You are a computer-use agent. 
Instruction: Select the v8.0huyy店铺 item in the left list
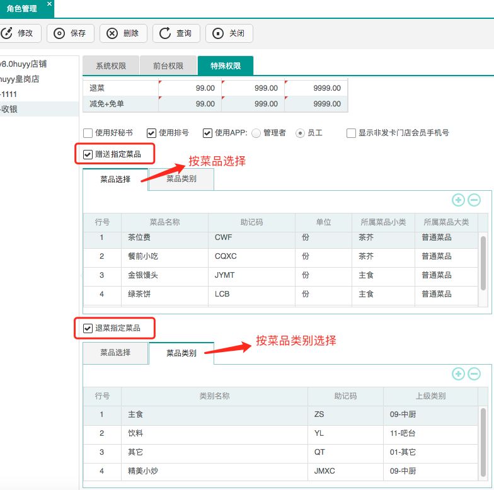coord(39,64)
